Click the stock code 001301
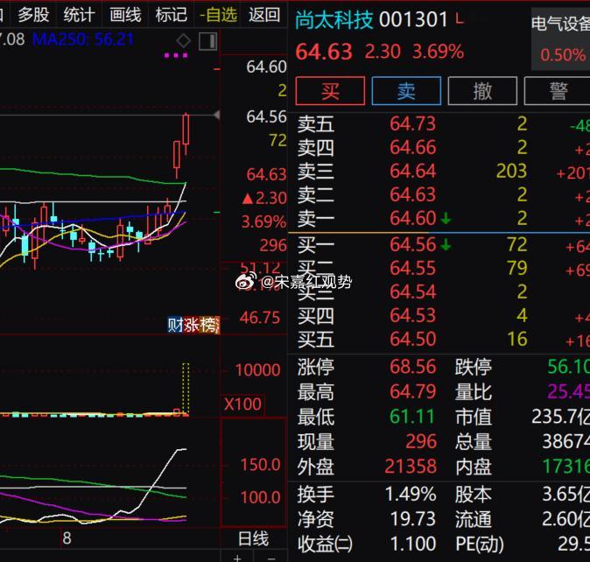 pos(413,19)
